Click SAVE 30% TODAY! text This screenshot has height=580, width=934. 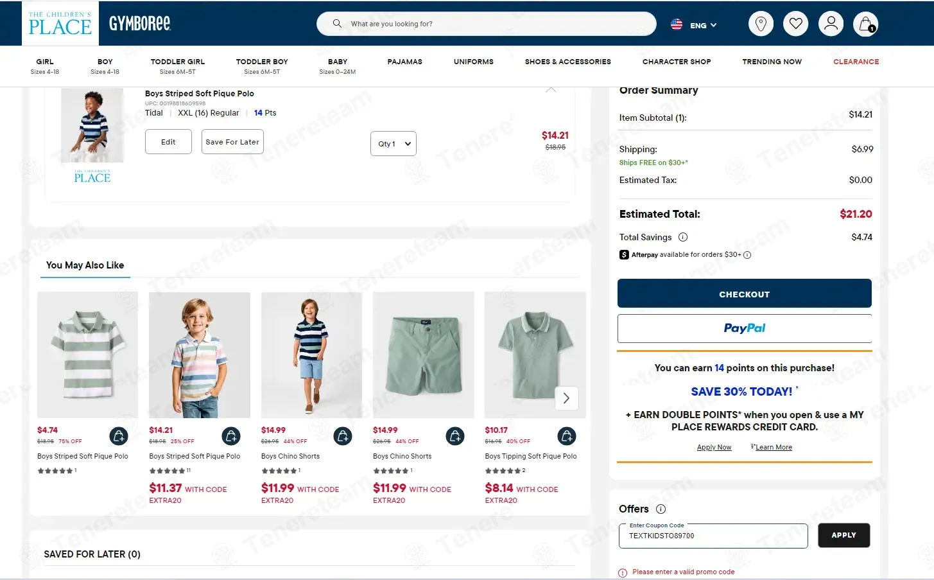[x=741, y=391]
